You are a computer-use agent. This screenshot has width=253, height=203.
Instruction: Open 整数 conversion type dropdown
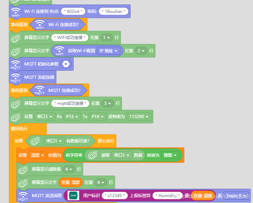tap(170, 155)
